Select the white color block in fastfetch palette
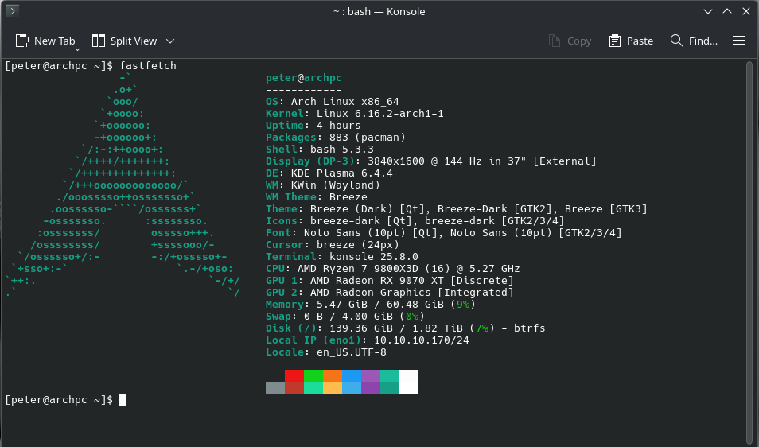Viewport: 759px width, 447px height. (408, 382)
